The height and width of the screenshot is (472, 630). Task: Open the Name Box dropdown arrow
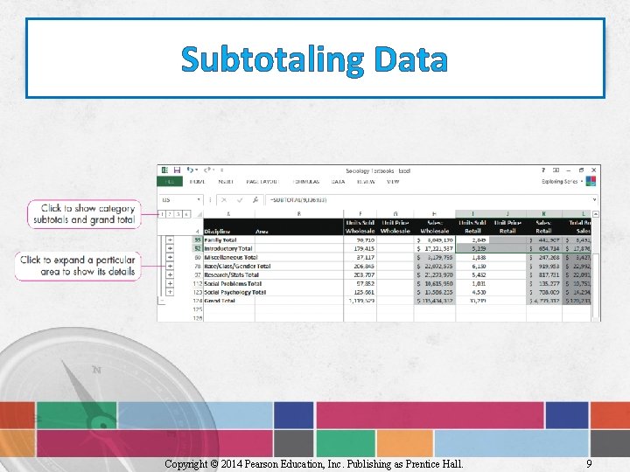199,199
